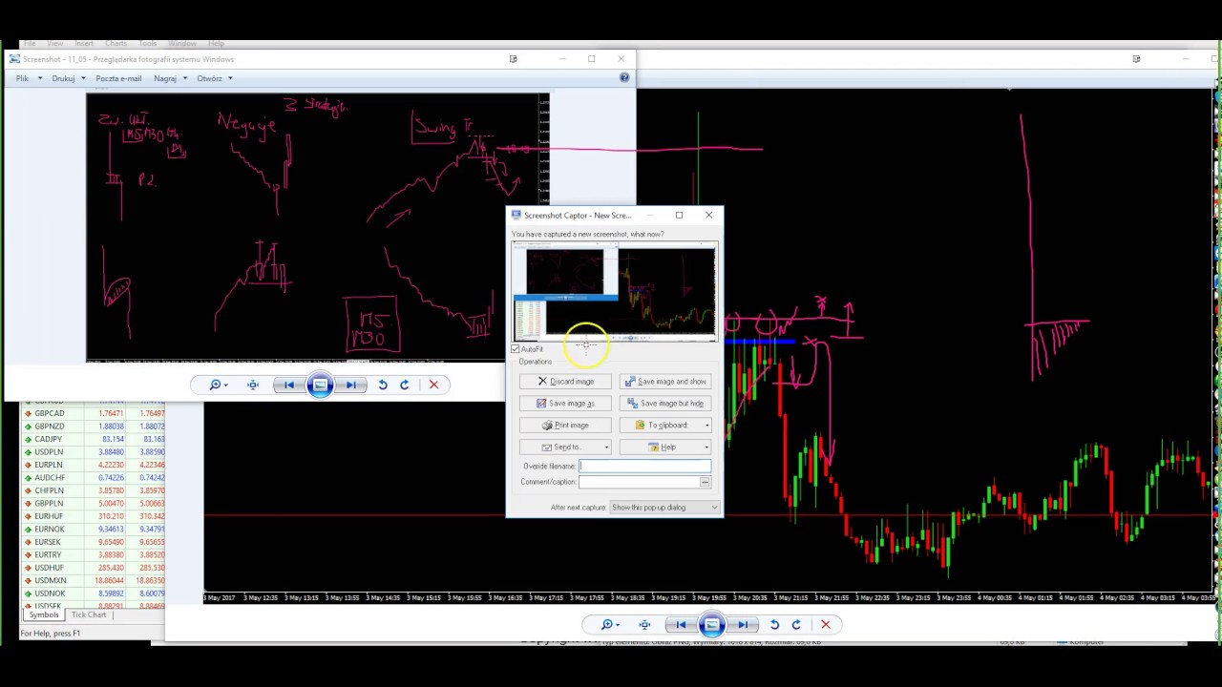Rotate image counterclockwise in front viewer
1222x687 pixels.
tap(382, 385)
